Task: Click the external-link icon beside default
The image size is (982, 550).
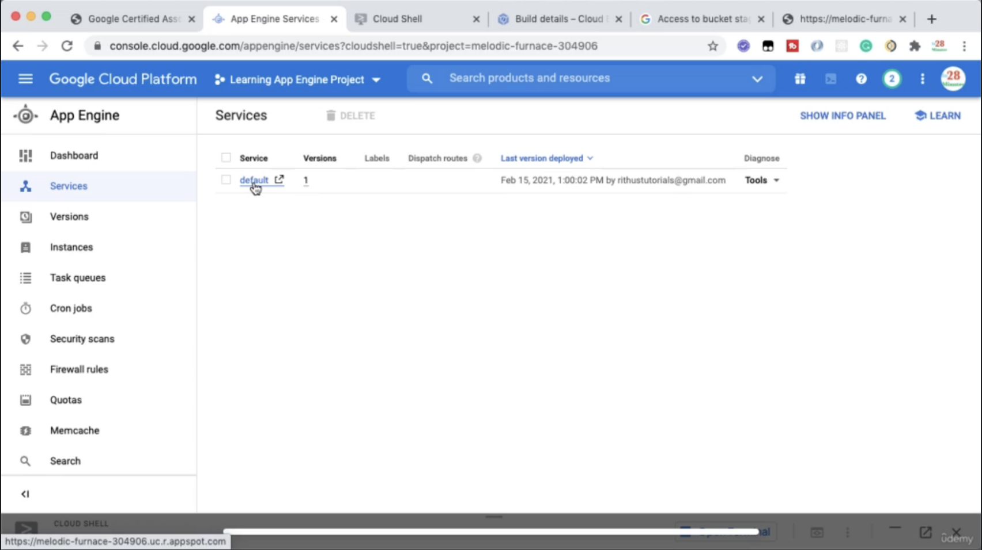Action: pyautogui.click(x=280, y=179)
